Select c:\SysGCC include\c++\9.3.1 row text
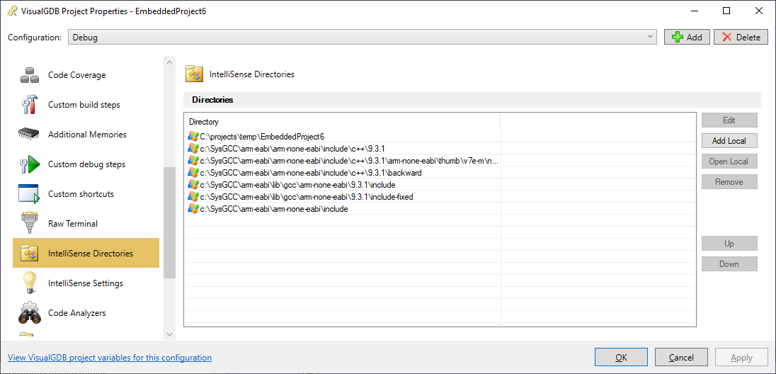 (292, 148)
